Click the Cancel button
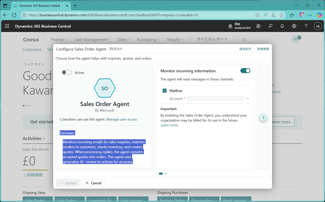 point(93,183)
